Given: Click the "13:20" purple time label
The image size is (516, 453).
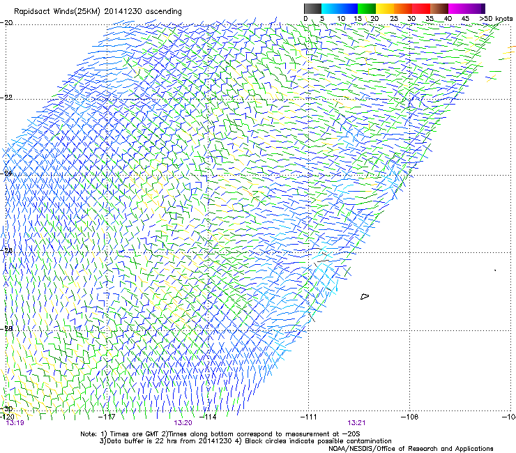Looking at the screenshot, I should click(x=183, y=423).
